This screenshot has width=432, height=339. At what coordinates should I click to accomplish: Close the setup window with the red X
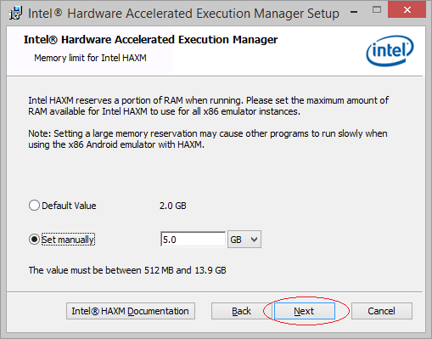point(407,10)
